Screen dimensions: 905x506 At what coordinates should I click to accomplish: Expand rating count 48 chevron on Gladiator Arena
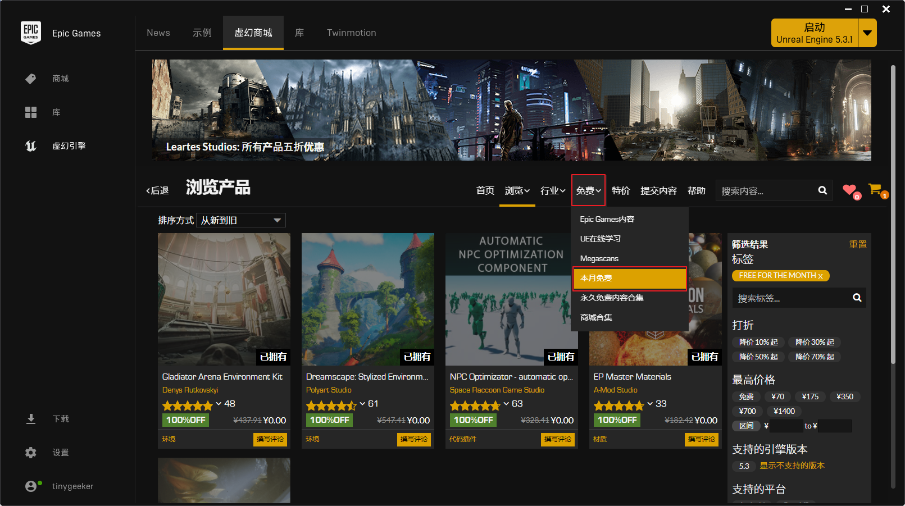[219, 404]
